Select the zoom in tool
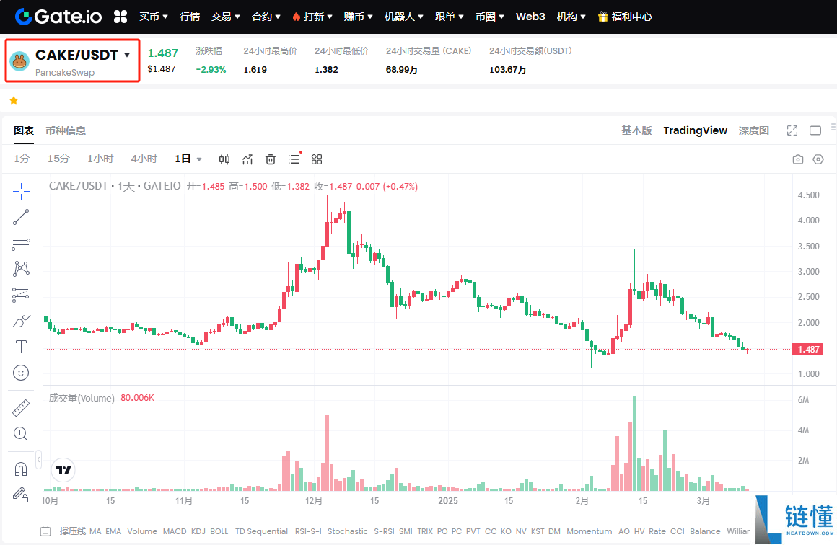This screenshot has height=545, width=837. click(x=21, y=433)
